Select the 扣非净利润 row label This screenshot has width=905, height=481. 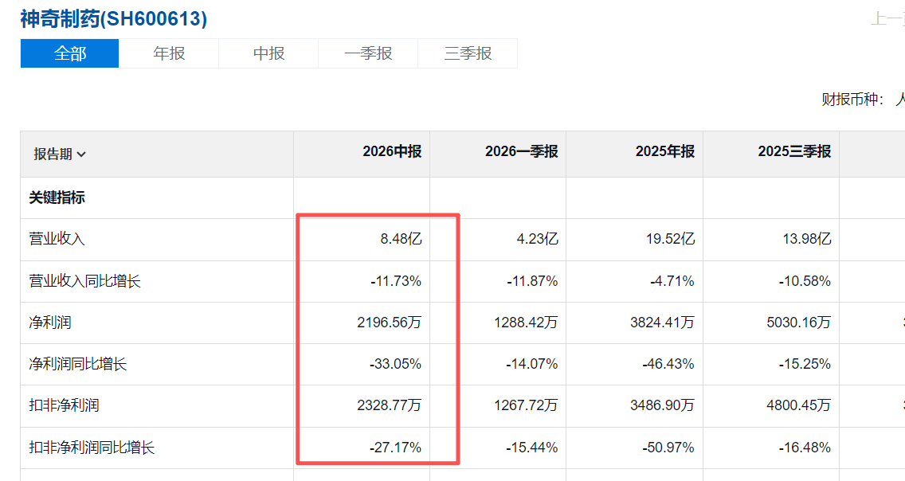click(x=64, y=405)
